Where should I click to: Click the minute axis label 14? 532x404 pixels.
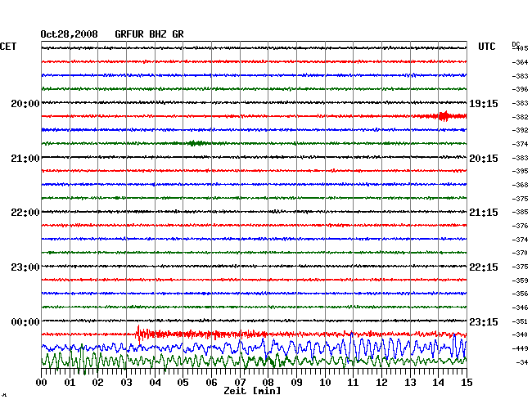point(439,383)
